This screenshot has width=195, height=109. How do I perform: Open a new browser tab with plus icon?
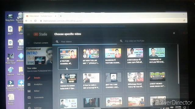61,16
